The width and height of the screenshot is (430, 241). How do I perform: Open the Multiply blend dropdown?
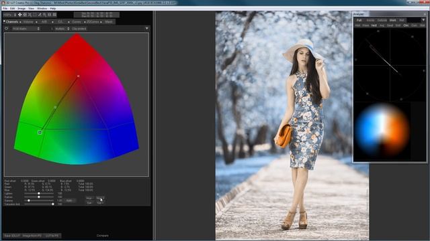pos(62,29)
